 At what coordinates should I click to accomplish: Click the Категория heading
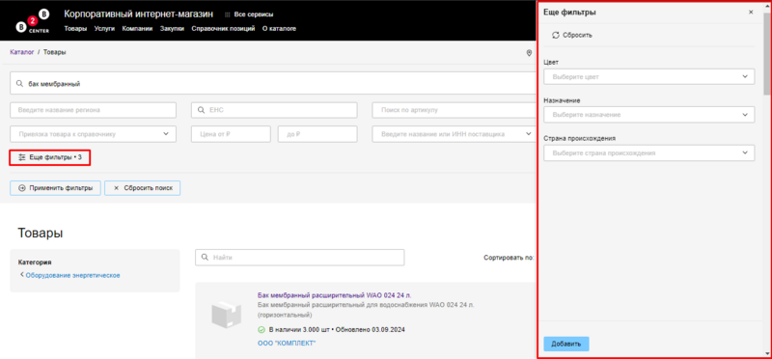pos(35,262)
